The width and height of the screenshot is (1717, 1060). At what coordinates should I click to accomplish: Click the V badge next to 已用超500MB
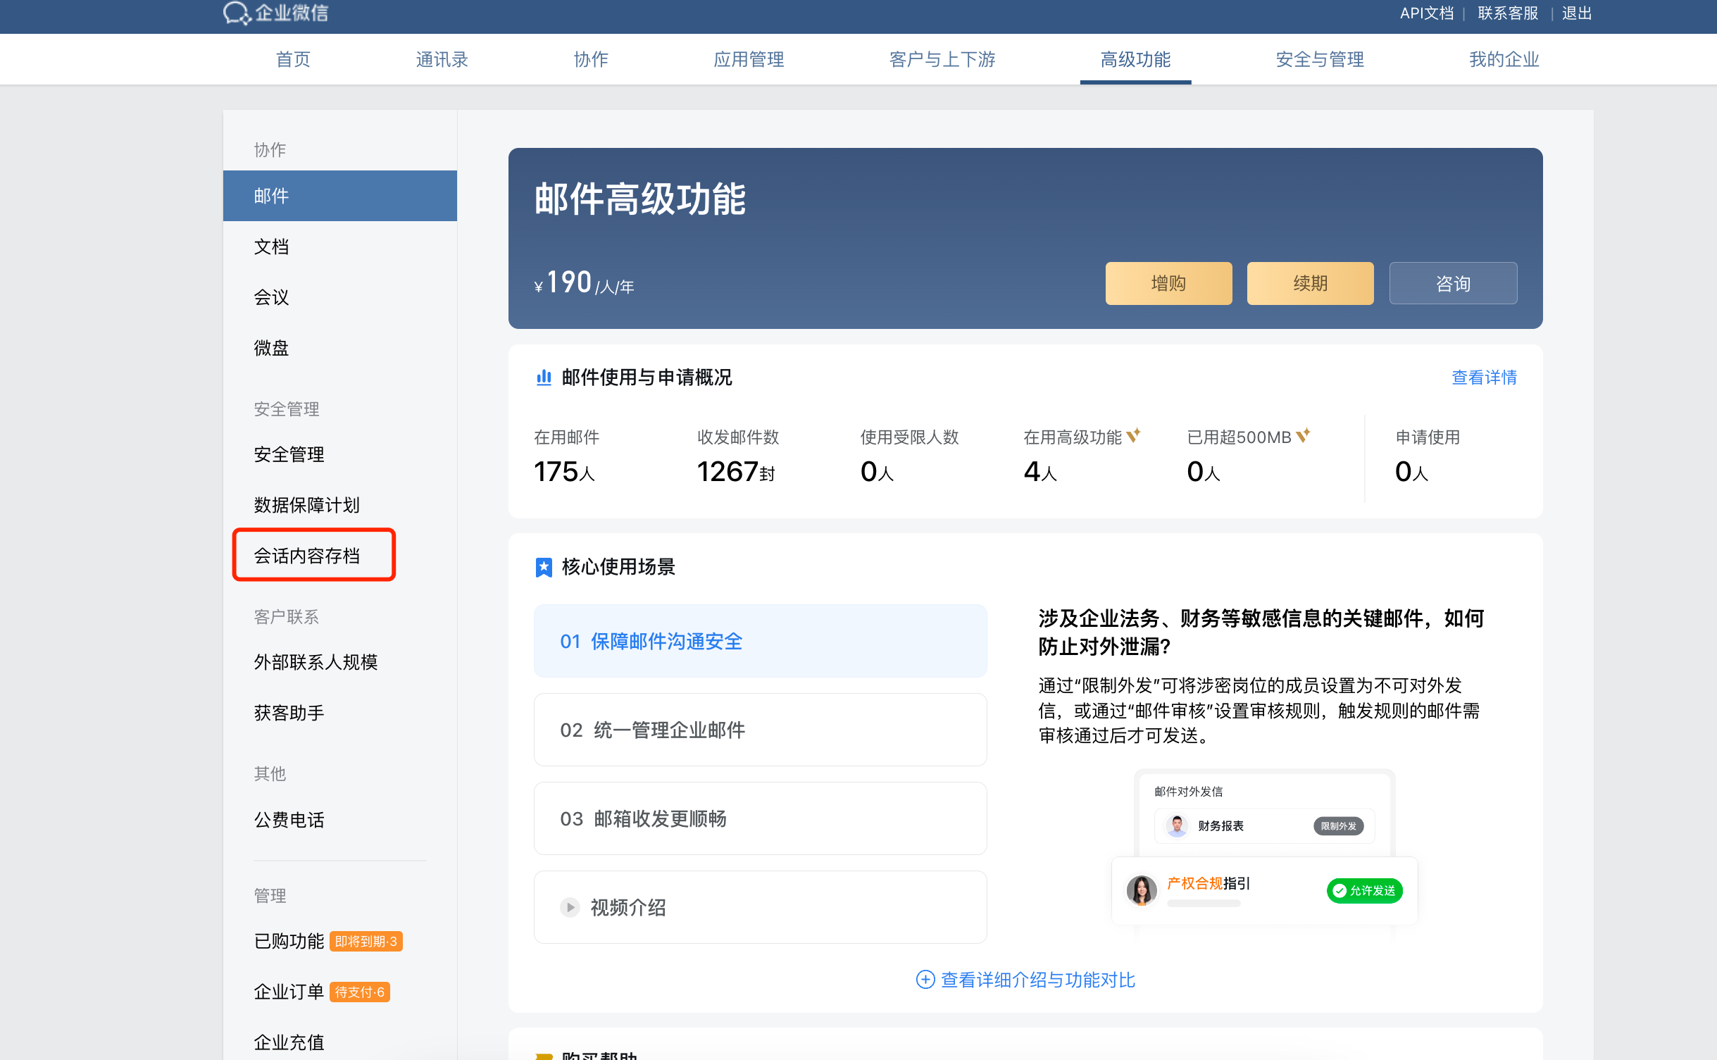(x=1303, y=436)
